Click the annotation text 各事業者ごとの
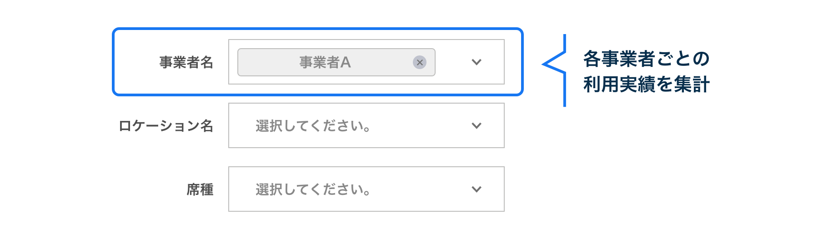 click(x=646, y=59)
